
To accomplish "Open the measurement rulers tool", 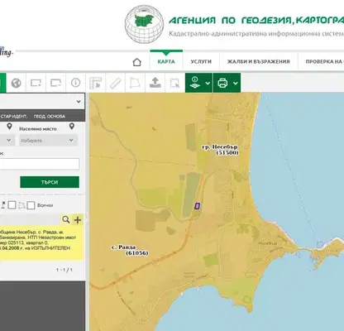I will [95, 83].
